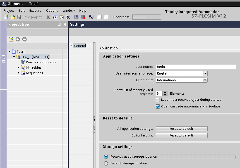Image resolution: width=240 pixels, height=168 pixels.
Task: Click the Start vertical side tab
Action: click(x=3, y=59)
